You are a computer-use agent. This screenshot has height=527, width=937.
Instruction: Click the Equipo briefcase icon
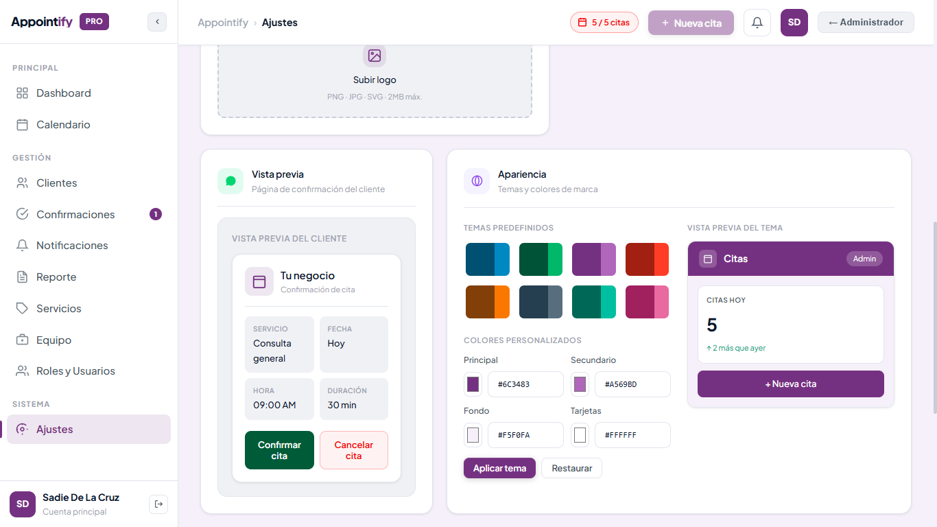23,340
